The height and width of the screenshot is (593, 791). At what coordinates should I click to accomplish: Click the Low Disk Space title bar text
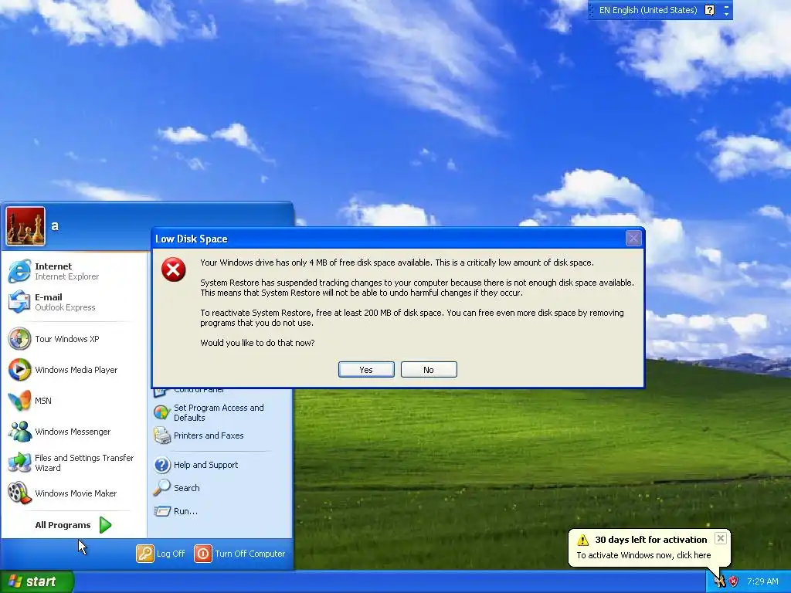[192, 239]
